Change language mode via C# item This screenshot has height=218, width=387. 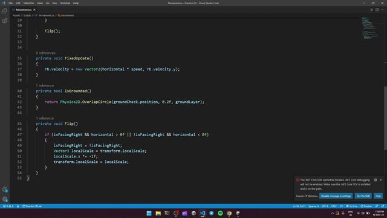pos(341,206)
